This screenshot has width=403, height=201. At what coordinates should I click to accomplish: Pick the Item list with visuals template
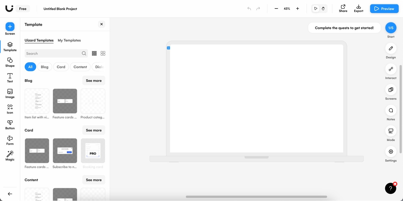(x=37, y=101)
